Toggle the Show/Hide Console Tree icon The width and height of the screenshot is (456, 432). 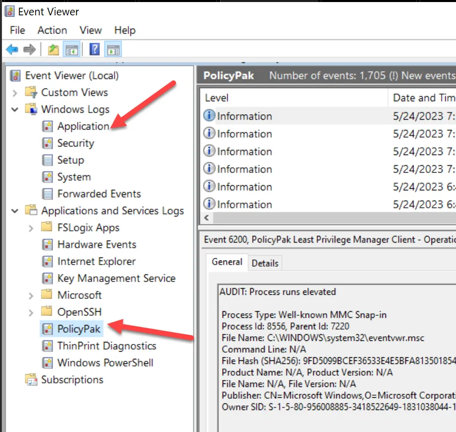72,49
